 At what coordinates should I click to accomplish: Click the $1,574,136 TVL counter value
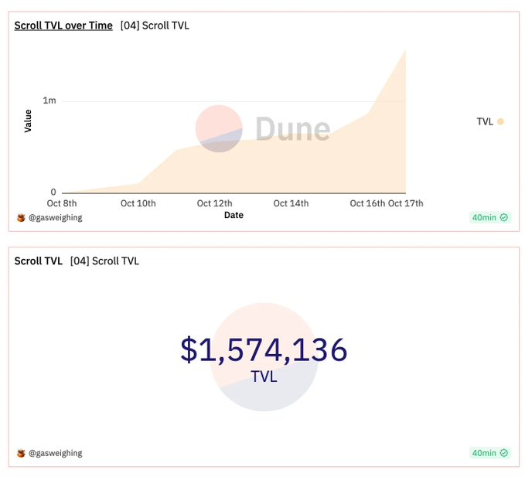[x=264, y=349]
